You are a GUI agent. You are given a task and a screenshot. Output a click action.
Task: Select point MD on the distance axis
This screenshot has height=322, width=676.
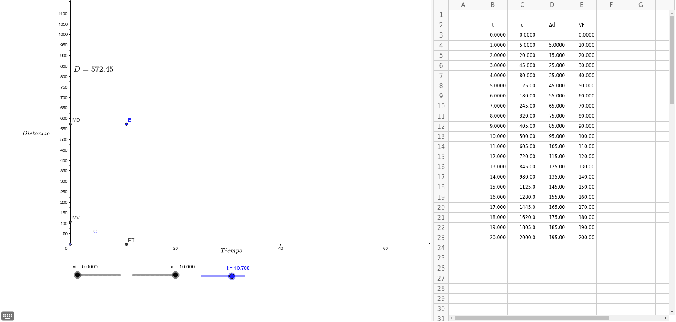point(70,124)
